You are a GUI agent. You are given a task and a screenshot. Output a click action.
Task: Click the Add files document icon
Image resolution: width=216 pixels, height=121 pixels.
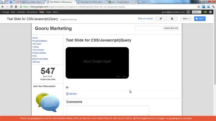(x=67, y=94)
